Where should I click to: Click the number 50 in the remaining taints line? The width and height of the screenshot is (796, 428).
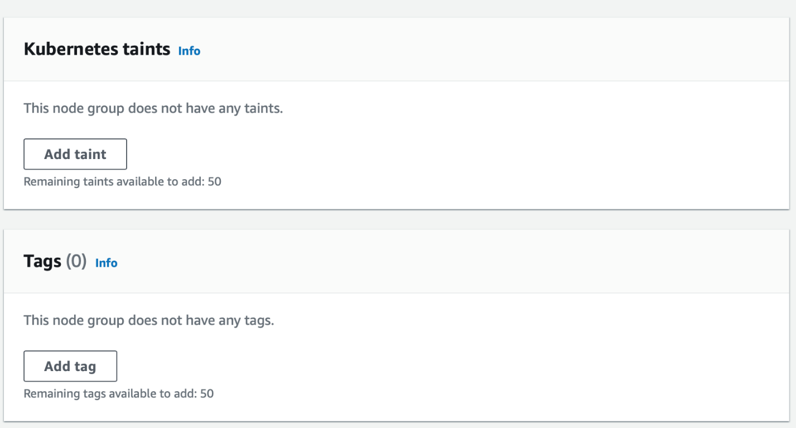point(215,181)
